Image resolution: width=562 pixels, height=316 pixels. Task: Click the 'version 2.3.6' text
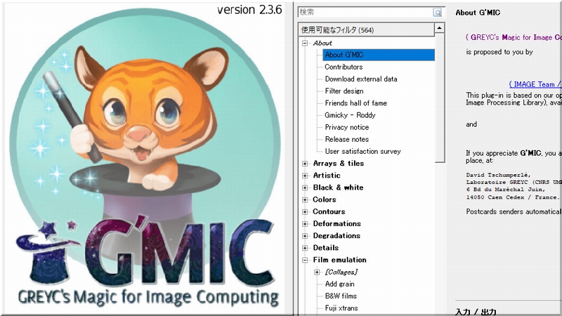[249, 10]
